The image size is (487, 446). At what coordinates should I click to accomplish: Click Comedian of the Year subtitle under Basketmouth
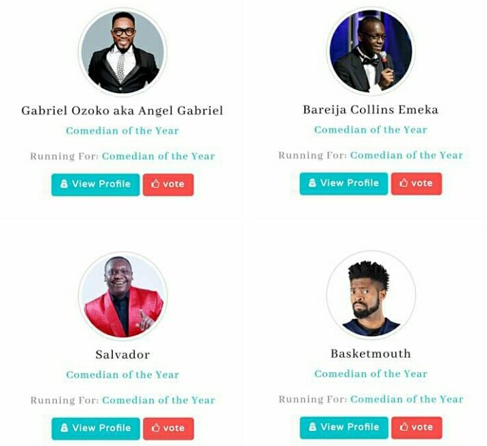[371, 373]
